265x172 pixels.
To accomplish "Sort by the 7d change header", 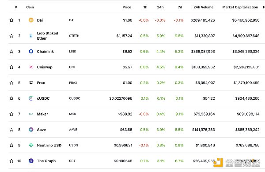I will pos(180,7).
